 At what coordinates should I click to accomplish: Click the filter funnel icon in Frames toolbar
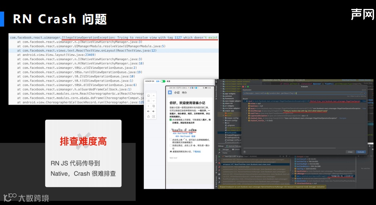(287, 156)
